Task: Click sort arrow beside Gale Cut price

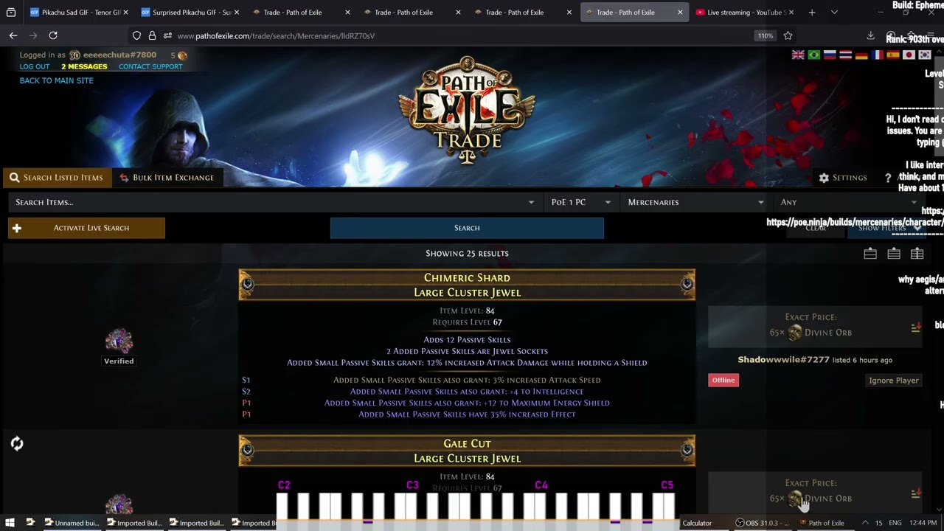Action: [x=915, y=493]
